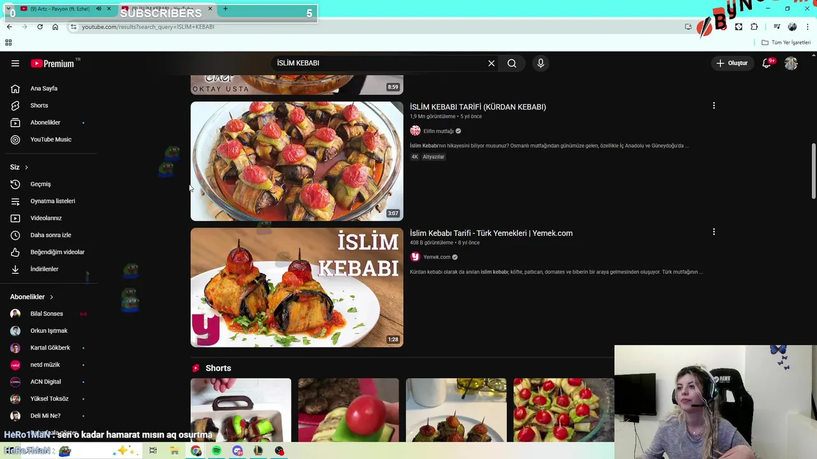Click the YouTube page vertical scrollbar

tap(813, 171)
